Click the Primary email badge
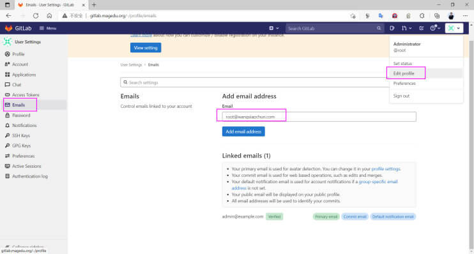 pos(326,216)
